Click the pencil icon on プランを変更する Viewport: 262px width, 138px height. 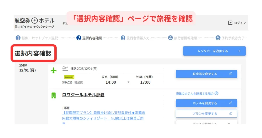tap(231, 113)
